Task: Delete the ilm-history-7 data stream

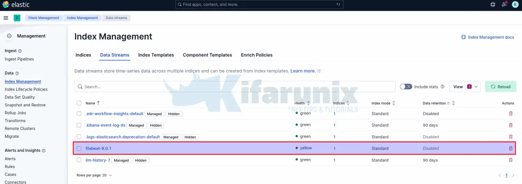Action: pos(510,160)
